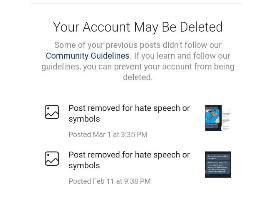Image resolution: width=265 pixels, height=207 pixels.
Task: Select the second "Post removed for hate speech" title
Action: 129,160
